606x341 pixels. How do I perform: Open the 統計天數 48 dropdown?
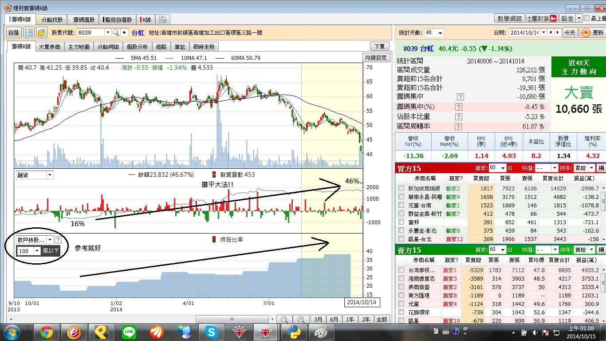pos(440,33)
